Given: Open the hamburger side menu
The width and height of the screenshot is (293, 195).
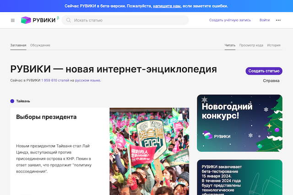Looking at the screenshot, I should (13, 20).
